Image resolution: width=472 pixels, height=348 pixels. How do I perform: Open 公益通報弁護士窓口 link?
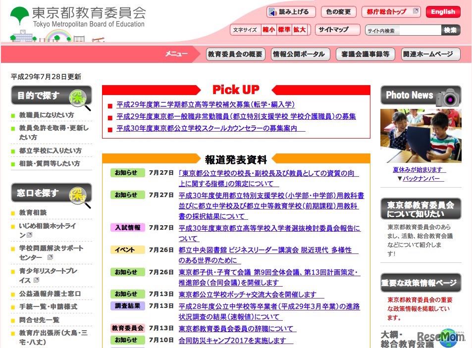point(50,294)
